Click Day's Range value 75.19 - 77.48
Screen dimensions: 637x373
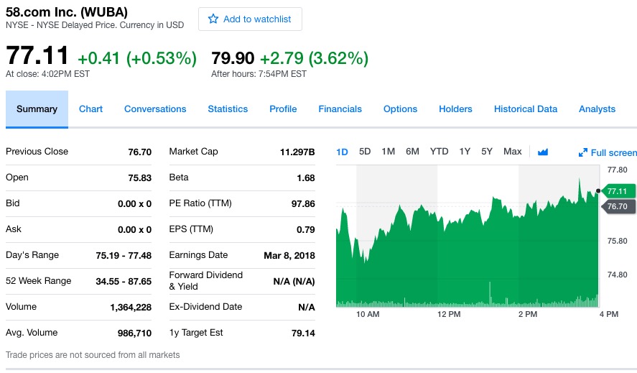(124, 255)
